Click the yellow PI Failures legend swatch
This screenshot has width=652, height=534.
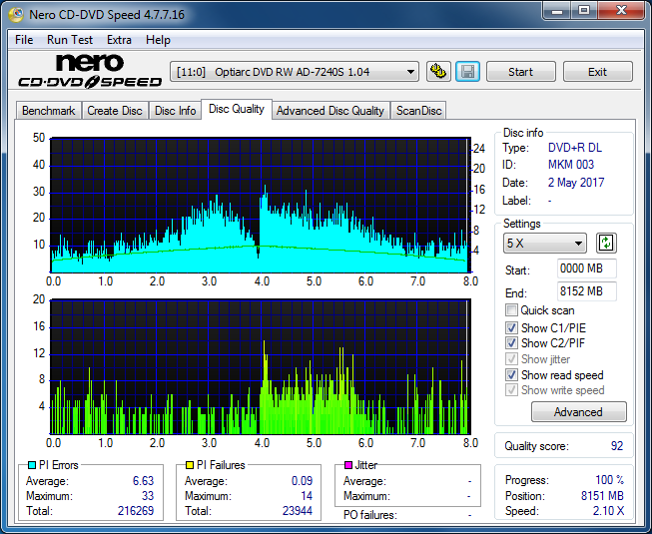click(190, 465)
